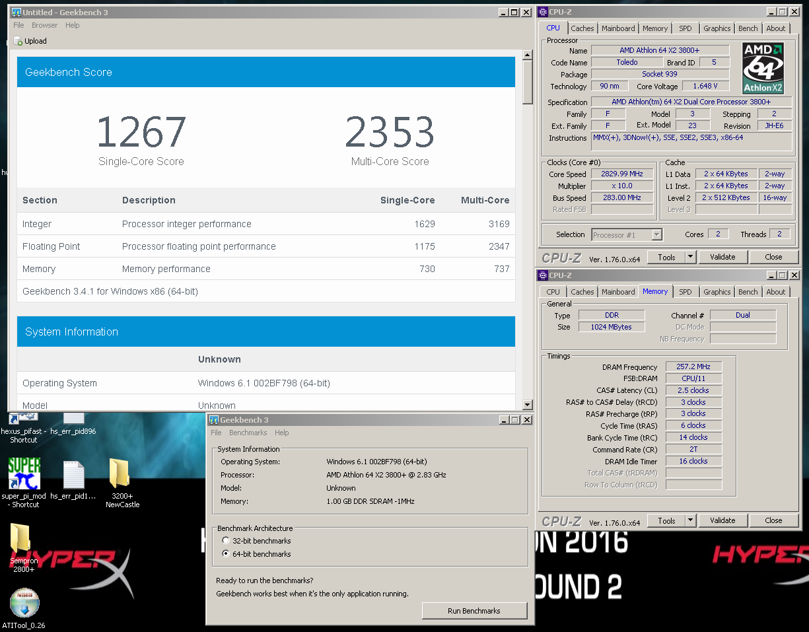The width and height of the screenshot is (809, 632).
Task: Open the Sempron 2800+ folder
Action: pos(24,548)
